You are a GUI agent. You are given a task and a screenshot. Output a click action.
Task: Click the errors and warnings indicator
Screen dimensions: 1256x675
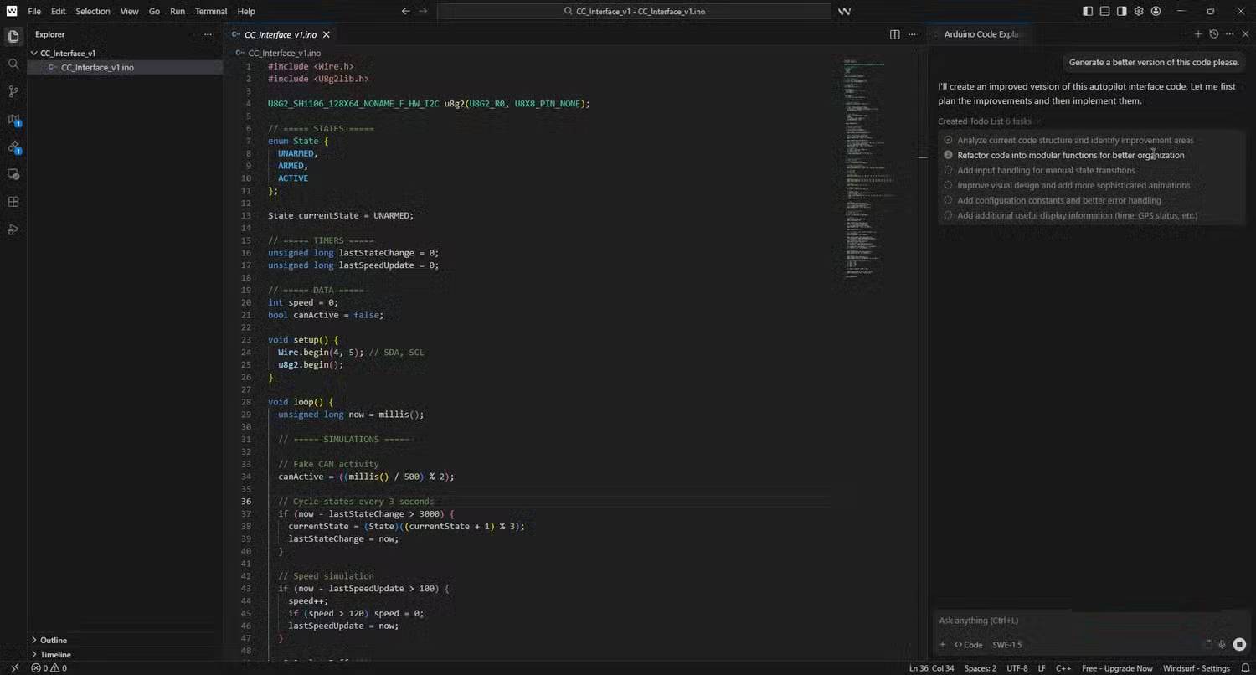[x=49, y=668]
